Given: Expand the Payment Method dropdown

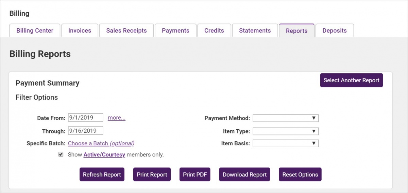Looking at the screenshot, I should point(286,118).
